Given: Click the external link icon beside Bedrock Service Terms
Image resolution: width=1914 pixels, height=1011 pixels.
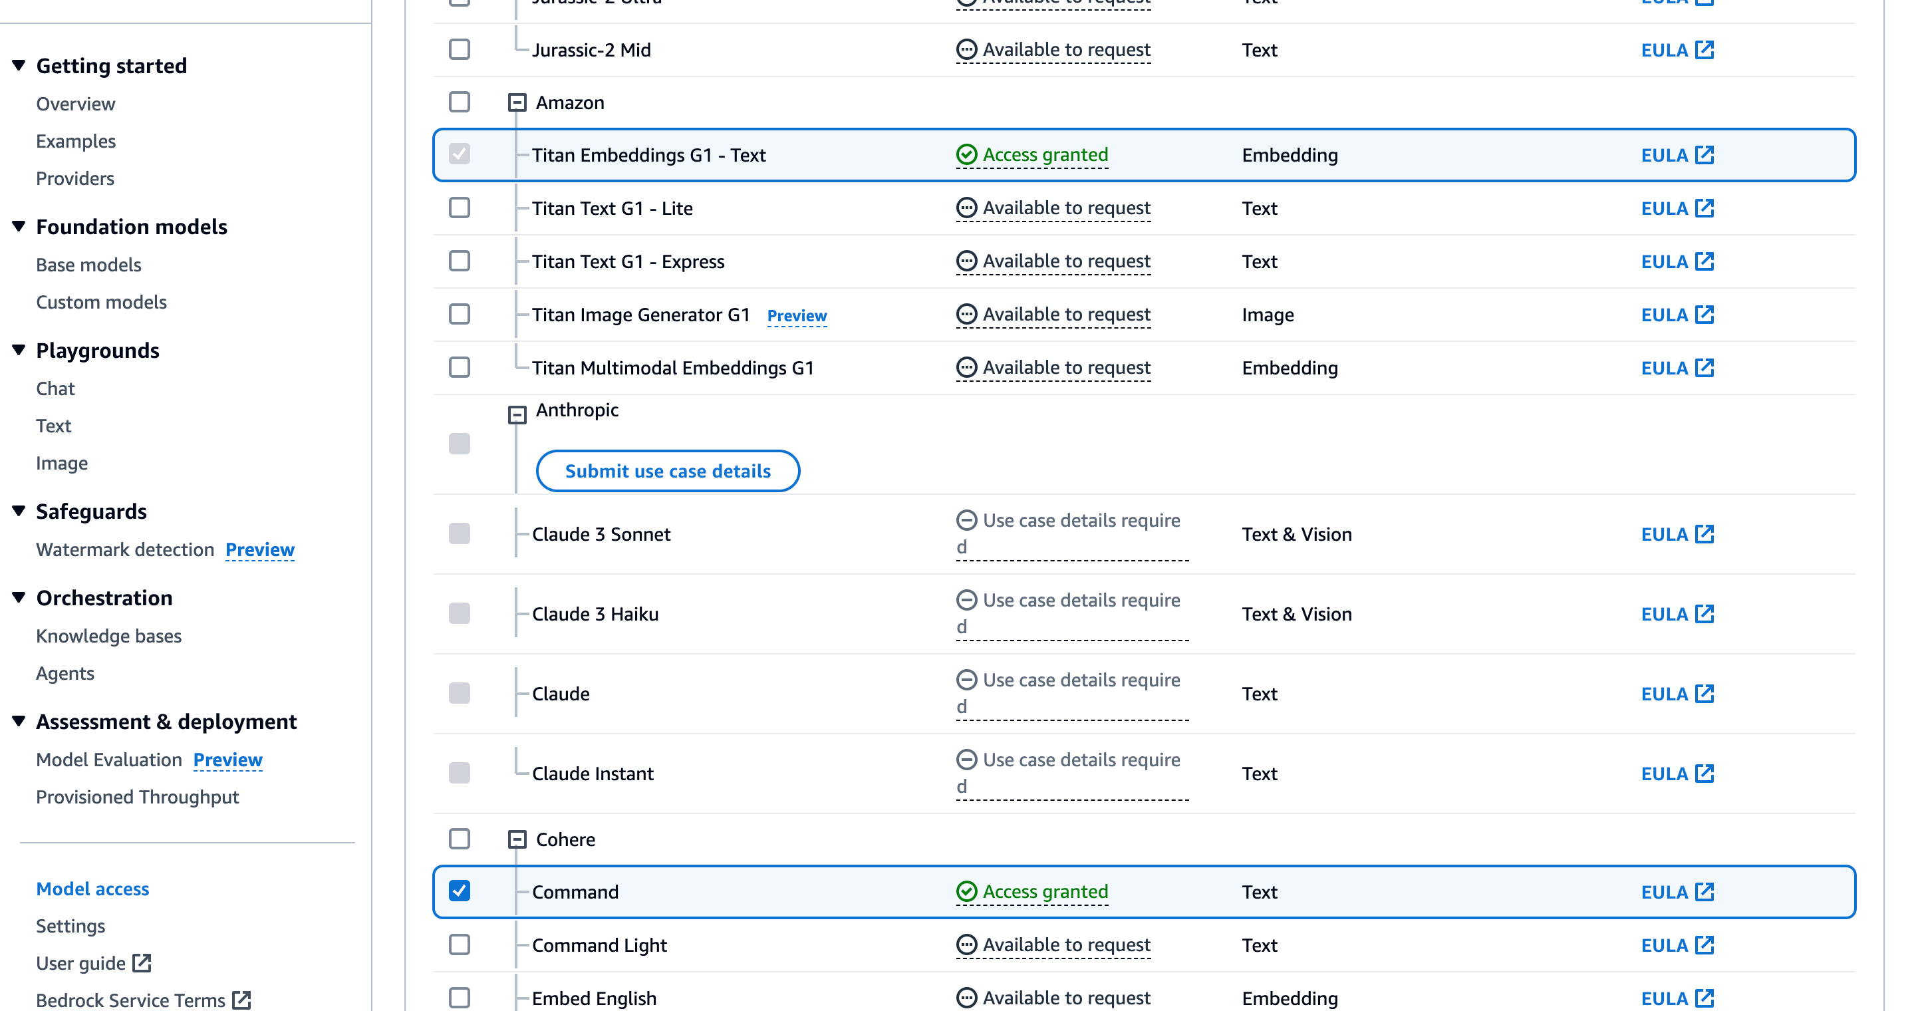Looking at the screenshot, I should click(241, 1000).
